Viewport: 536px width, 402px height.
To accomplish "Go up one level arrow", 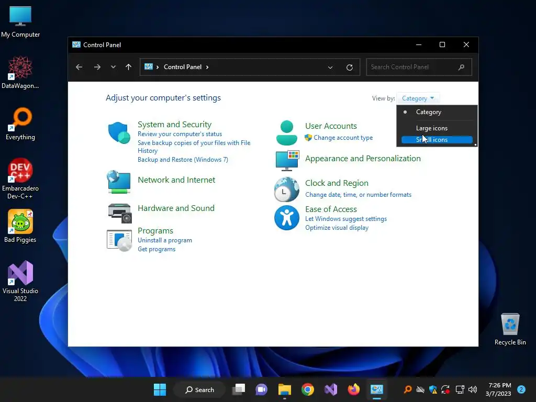I will (x=129, y=67).
